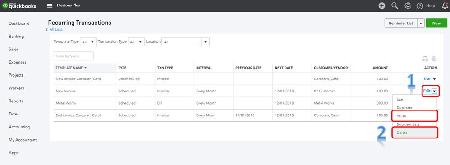Open Apps in the sidebar
Viewport: 450px width, 165px height.
[14, 153]
